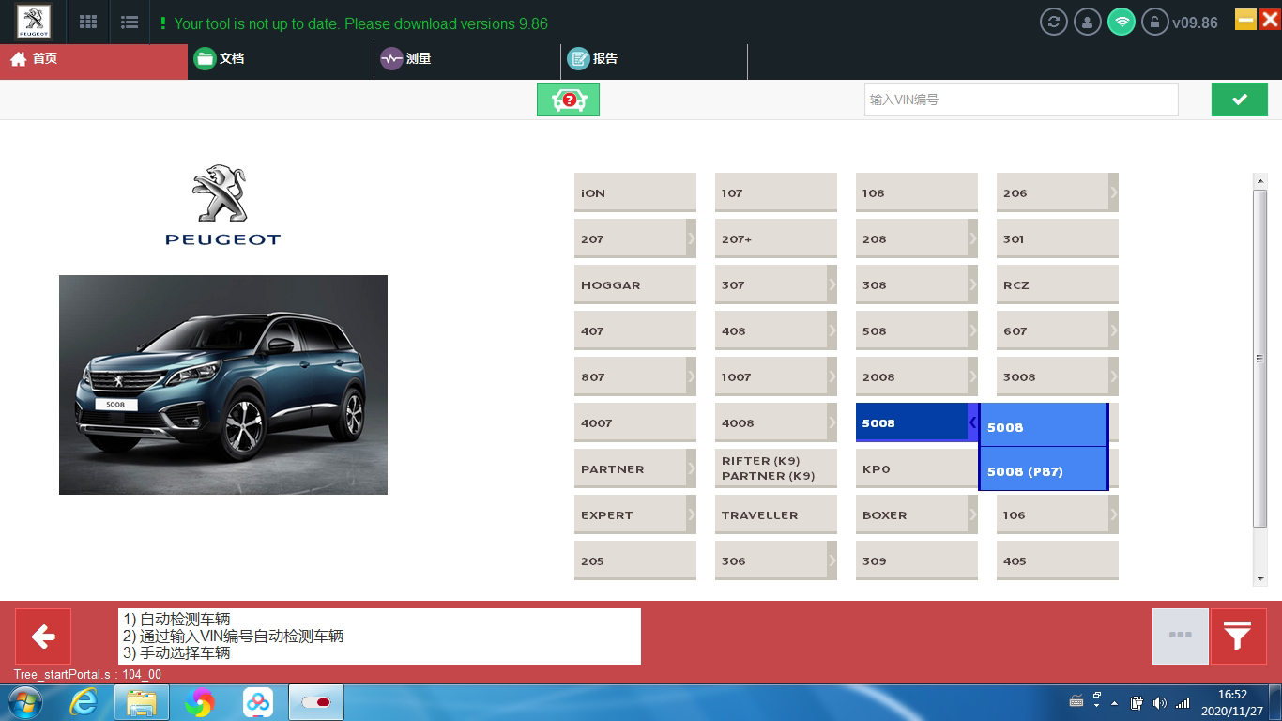Expand the 408 model arrow

[832, 330]
